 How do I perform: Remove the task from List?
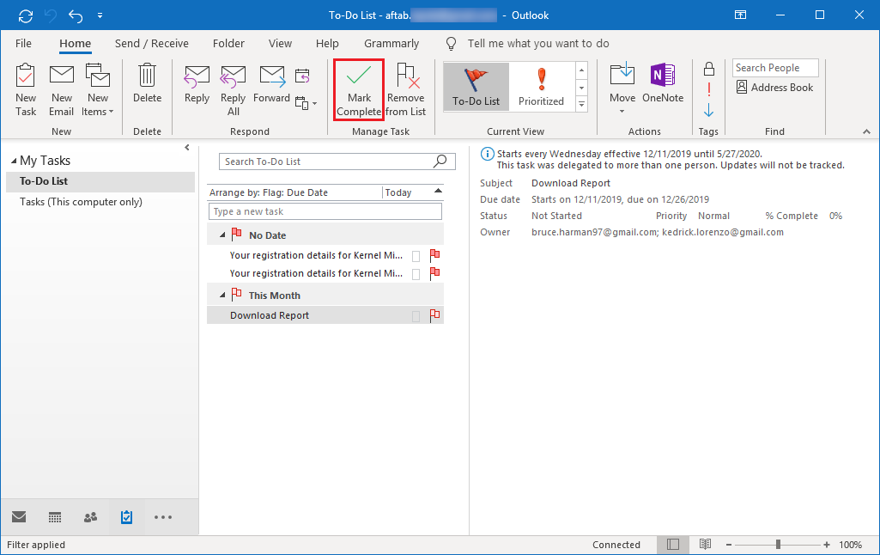pos(406,90)
